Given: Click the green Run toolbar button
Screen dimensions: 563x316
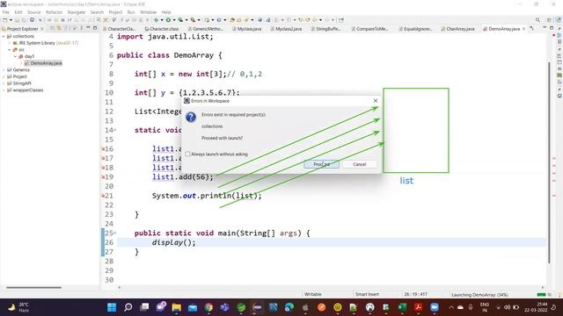Looking at the screenshot, I should pos(168,20).
